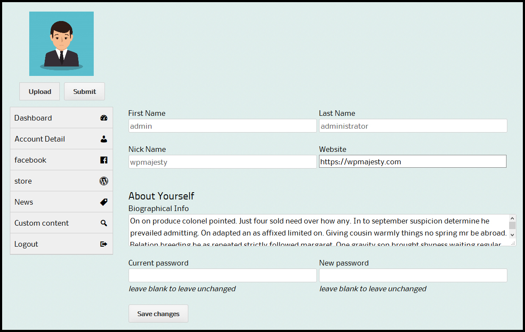
Task: Open the Dashboard menu item
Action: click(x=33, y=118)
